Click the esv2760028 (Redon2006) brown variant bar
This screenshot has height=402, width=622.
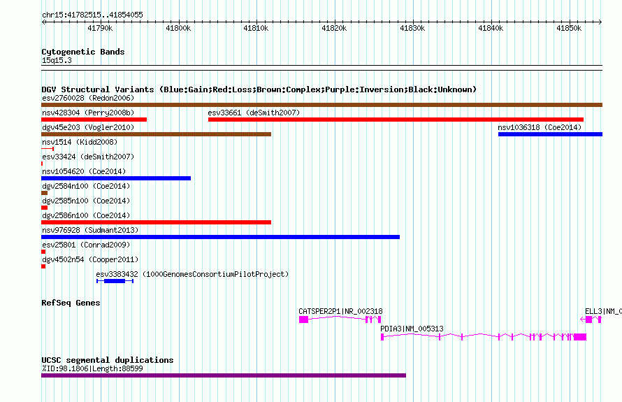pos(321,105)
